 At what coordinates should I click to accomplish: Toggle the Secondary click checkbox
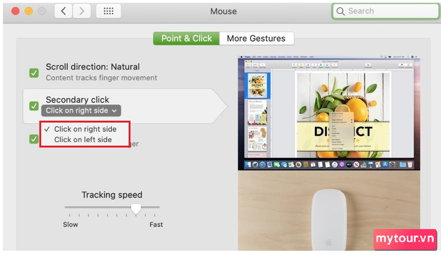point(34,106)
